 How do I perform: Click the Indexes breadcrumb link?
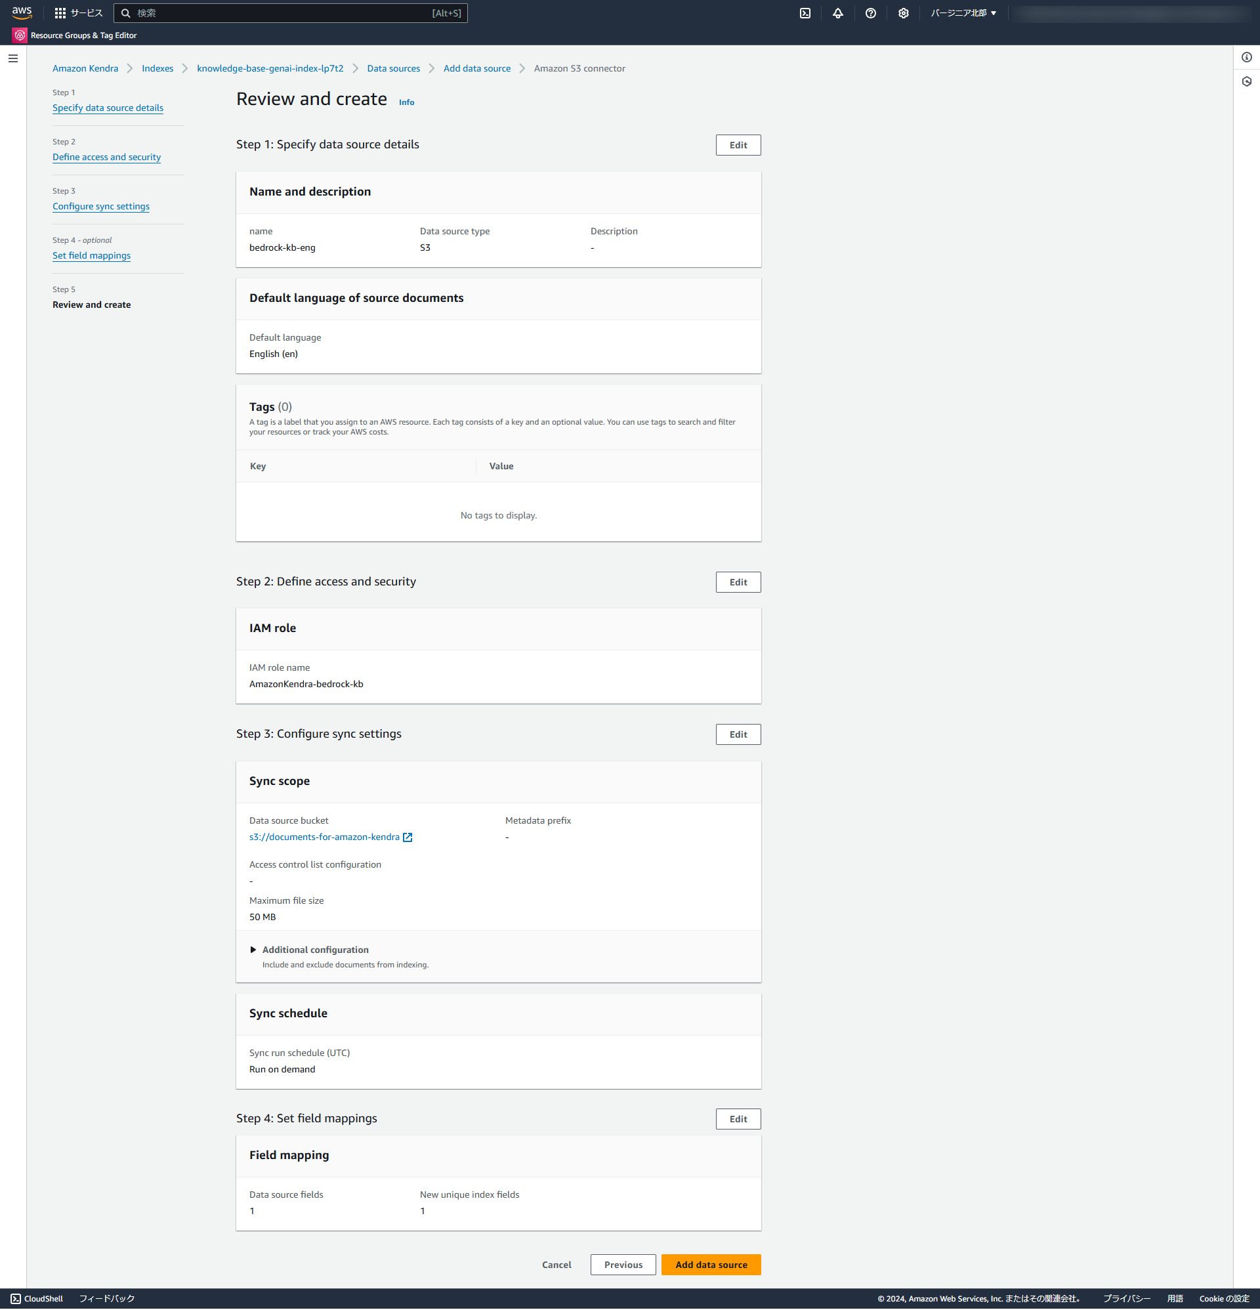tap(157, 68)
